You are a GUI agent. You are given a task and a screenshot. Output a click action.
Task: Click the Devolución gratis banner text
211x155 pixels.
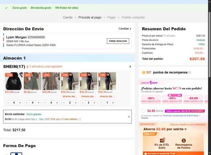41,8
